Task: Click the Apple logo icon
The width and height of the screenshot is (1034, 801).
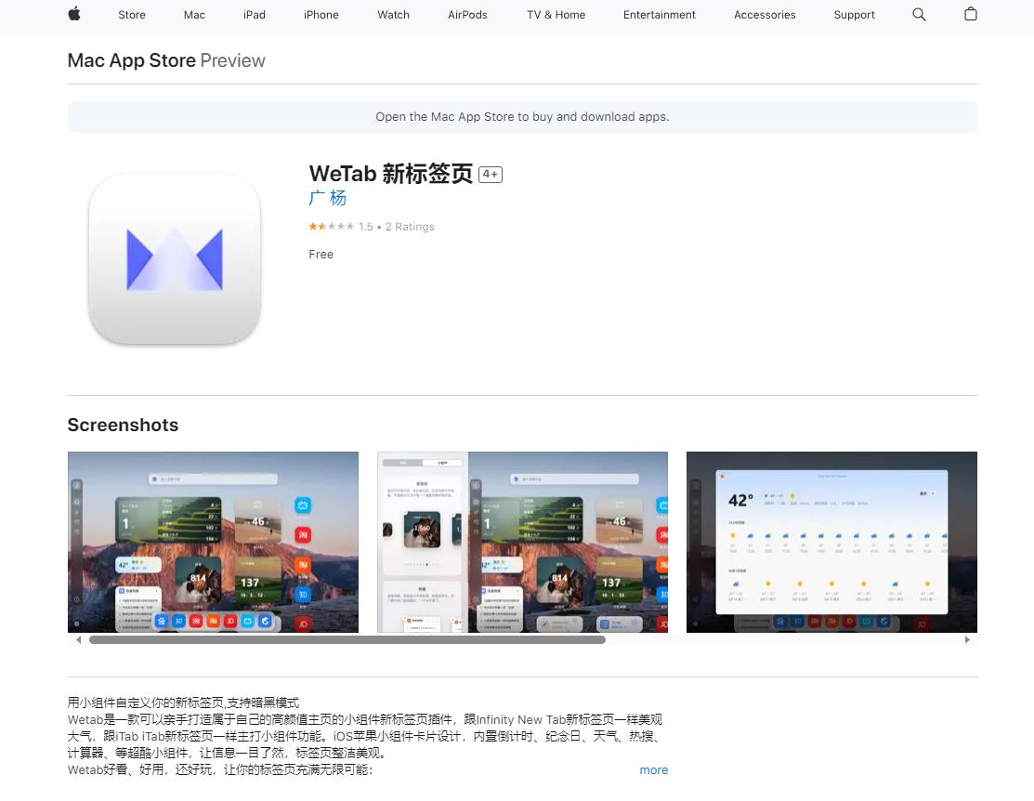Action: tap(74, 15)
